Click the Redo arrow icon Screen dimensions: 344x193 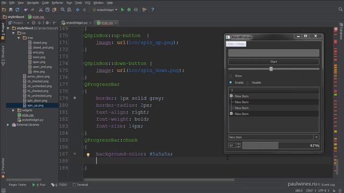point(32,10)
